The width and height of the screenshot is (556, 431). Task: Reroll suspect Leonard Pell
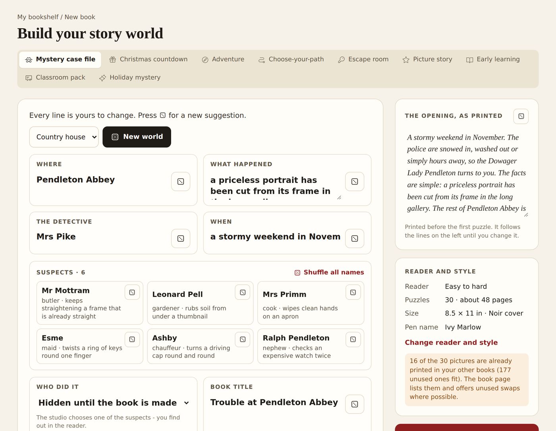point(243,292)
